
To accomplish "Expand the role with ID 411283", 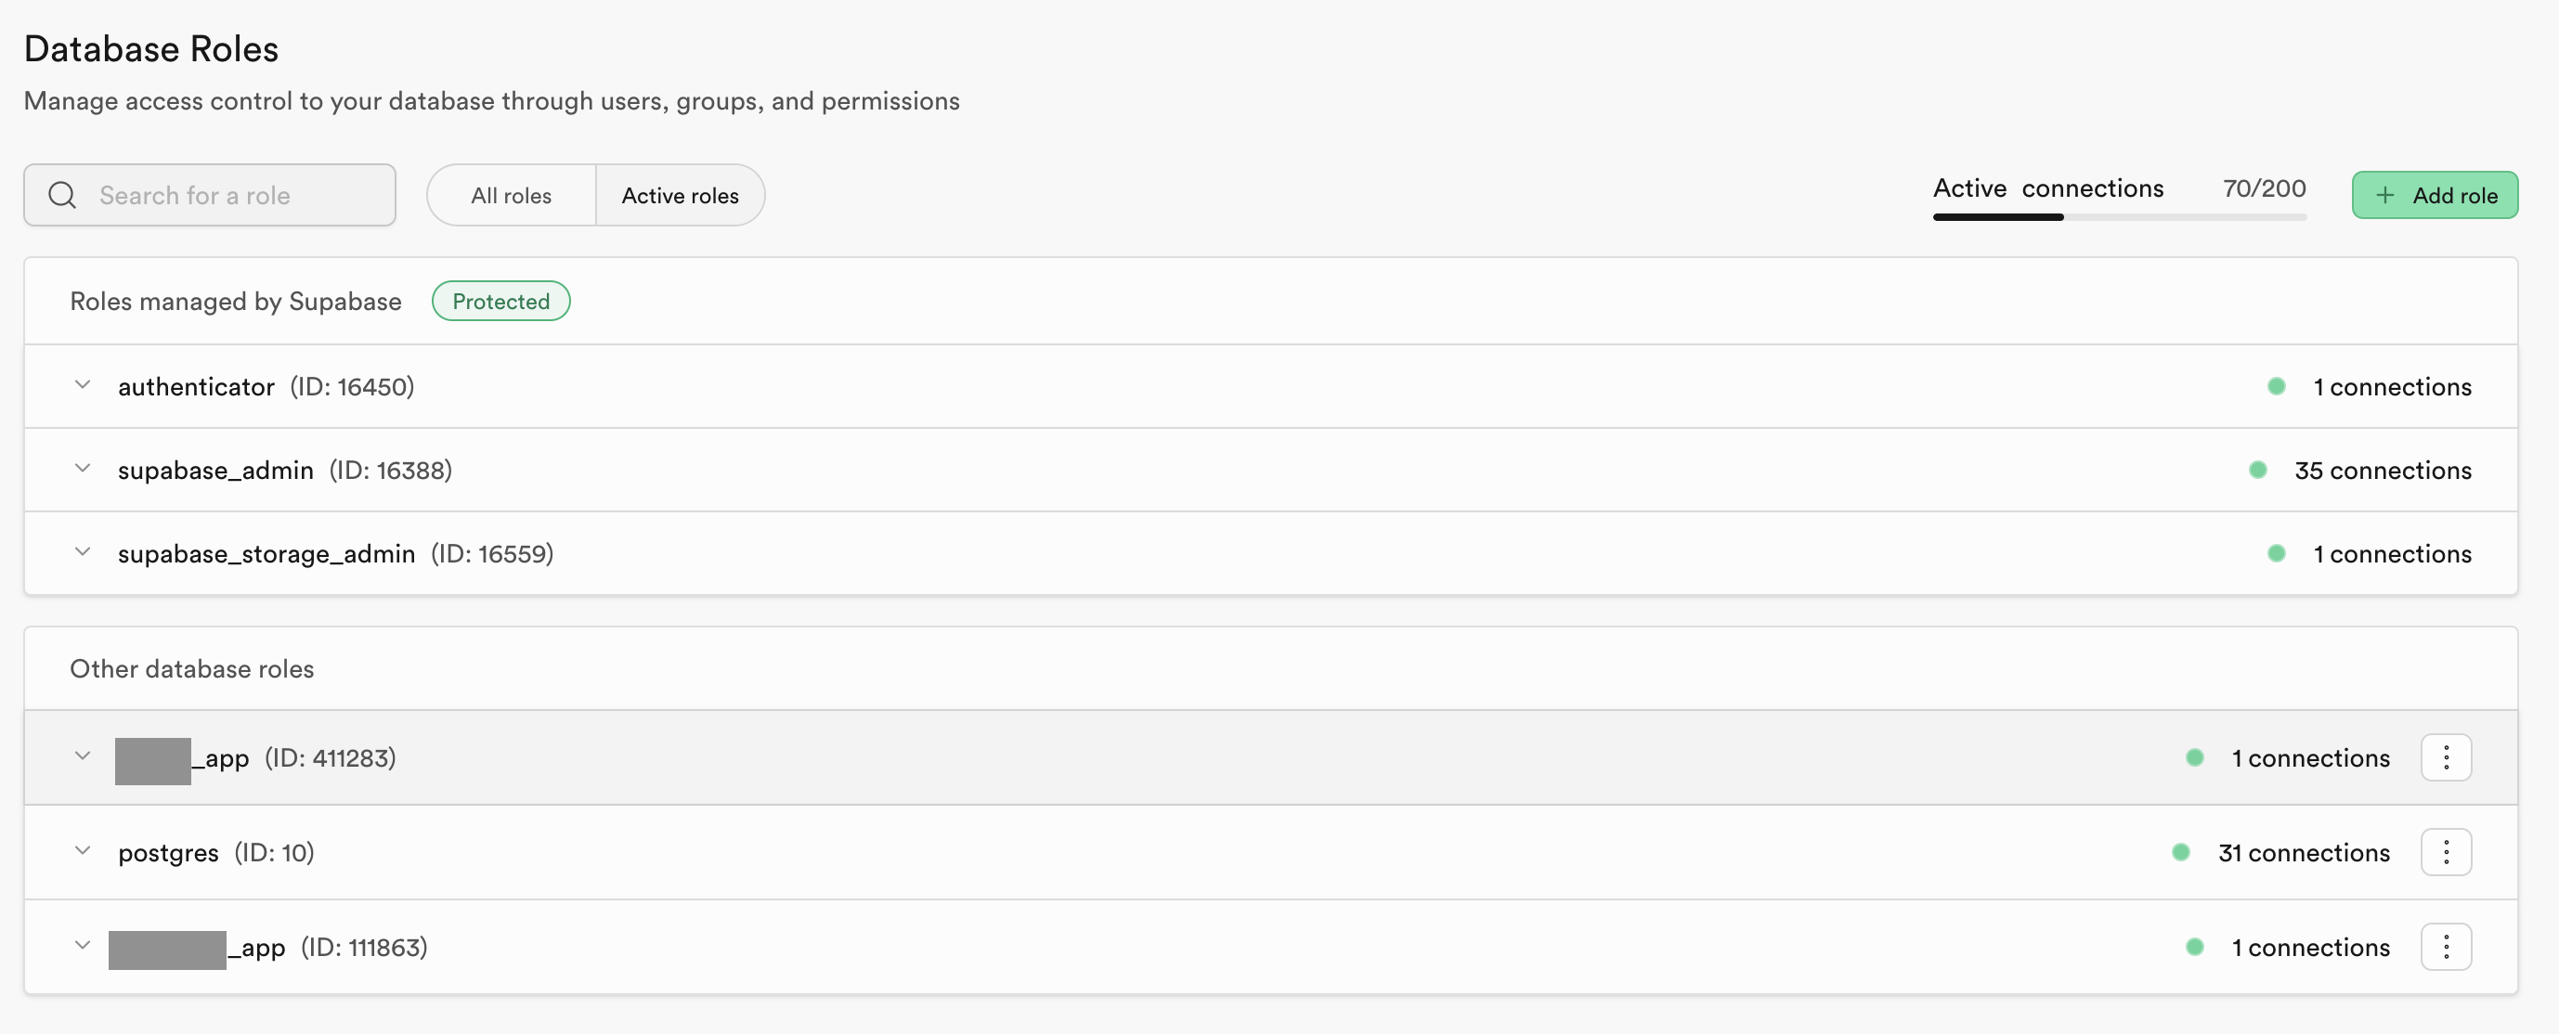I will point(83,756).
